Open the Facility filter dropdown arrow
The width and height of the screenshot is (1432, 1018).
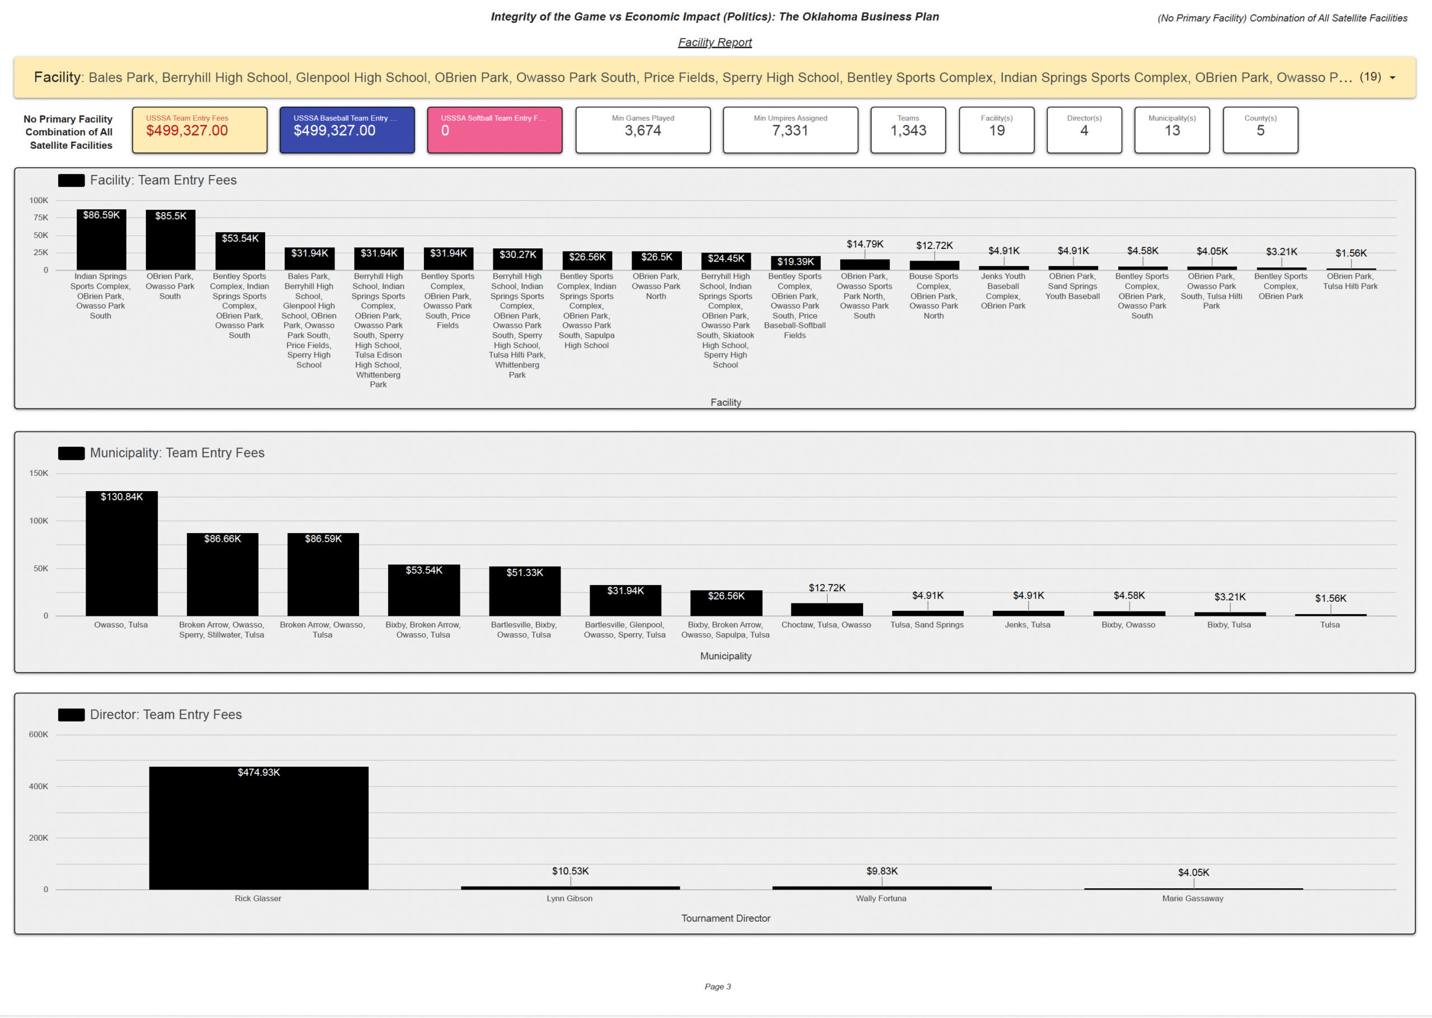[1392, 78]
